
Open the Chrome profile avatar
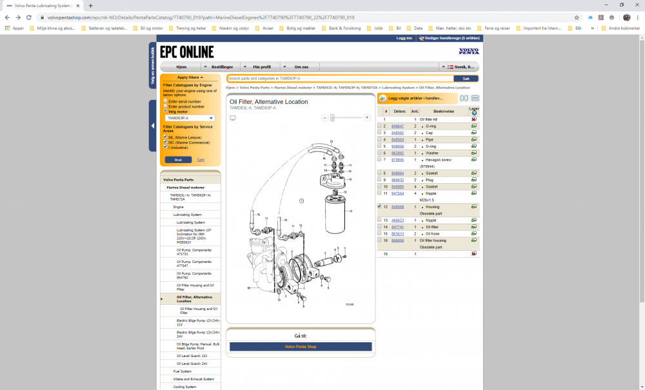click(x=627, y=17)
